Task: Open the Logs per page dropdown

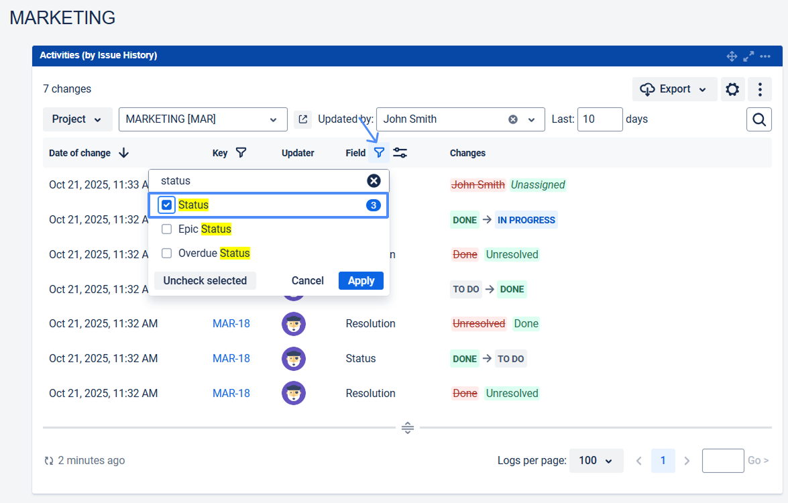Action: pyautogui.click(x=596, y=461)
